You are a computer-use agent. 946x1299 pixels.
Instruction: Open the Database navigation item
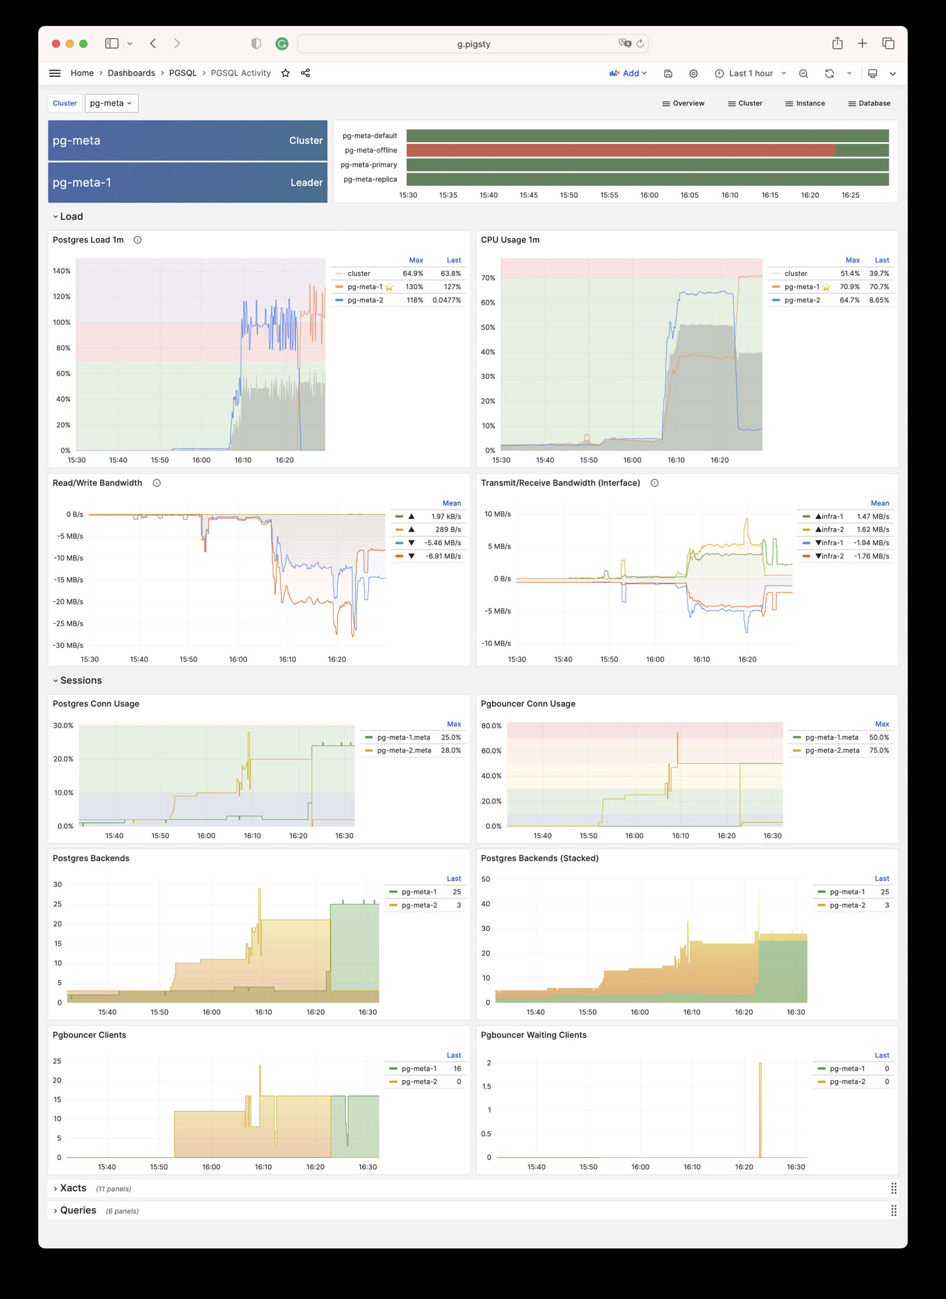(869, 103)
